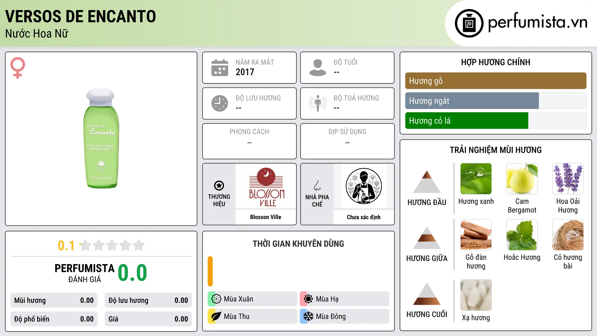This screenshot has height=336, width=597.
Task: Select the Hoắc Hương patchouli image
Action: (522, 235)
